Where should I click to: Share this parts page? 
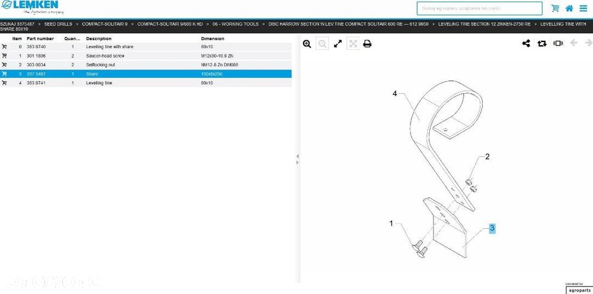526,43
